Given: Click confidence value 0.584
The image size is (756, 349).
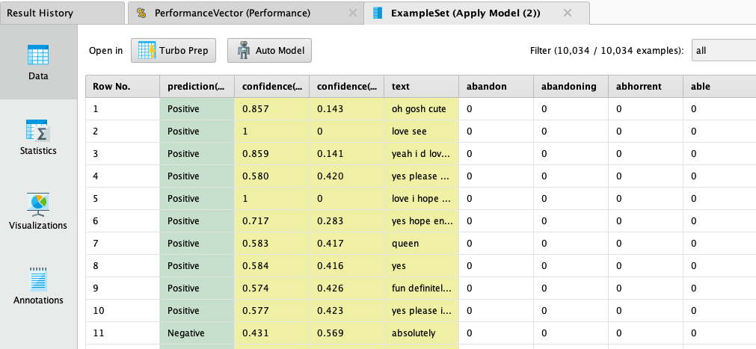Looking at the screenshot, I should [272, 265].
